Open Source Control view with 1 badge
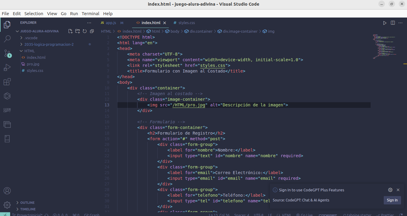 click(7, 53)
